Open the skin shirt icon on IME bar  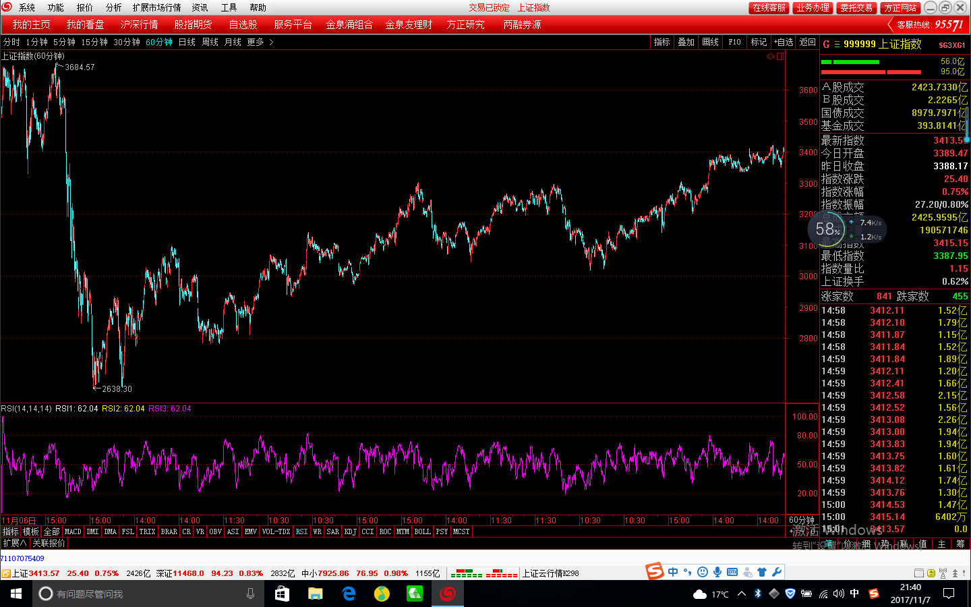(x=762, y=572)
